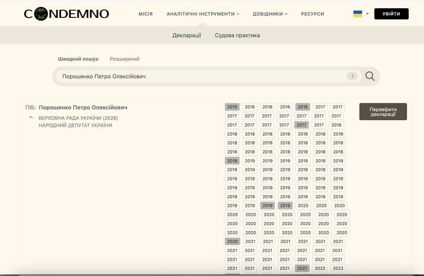424x276 pixels.
Task: Select the Швидкий пошук search mode
Action: (x=78, y=59)
